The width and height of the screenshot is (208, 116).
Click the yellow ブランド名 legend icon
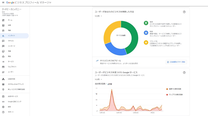146,42
